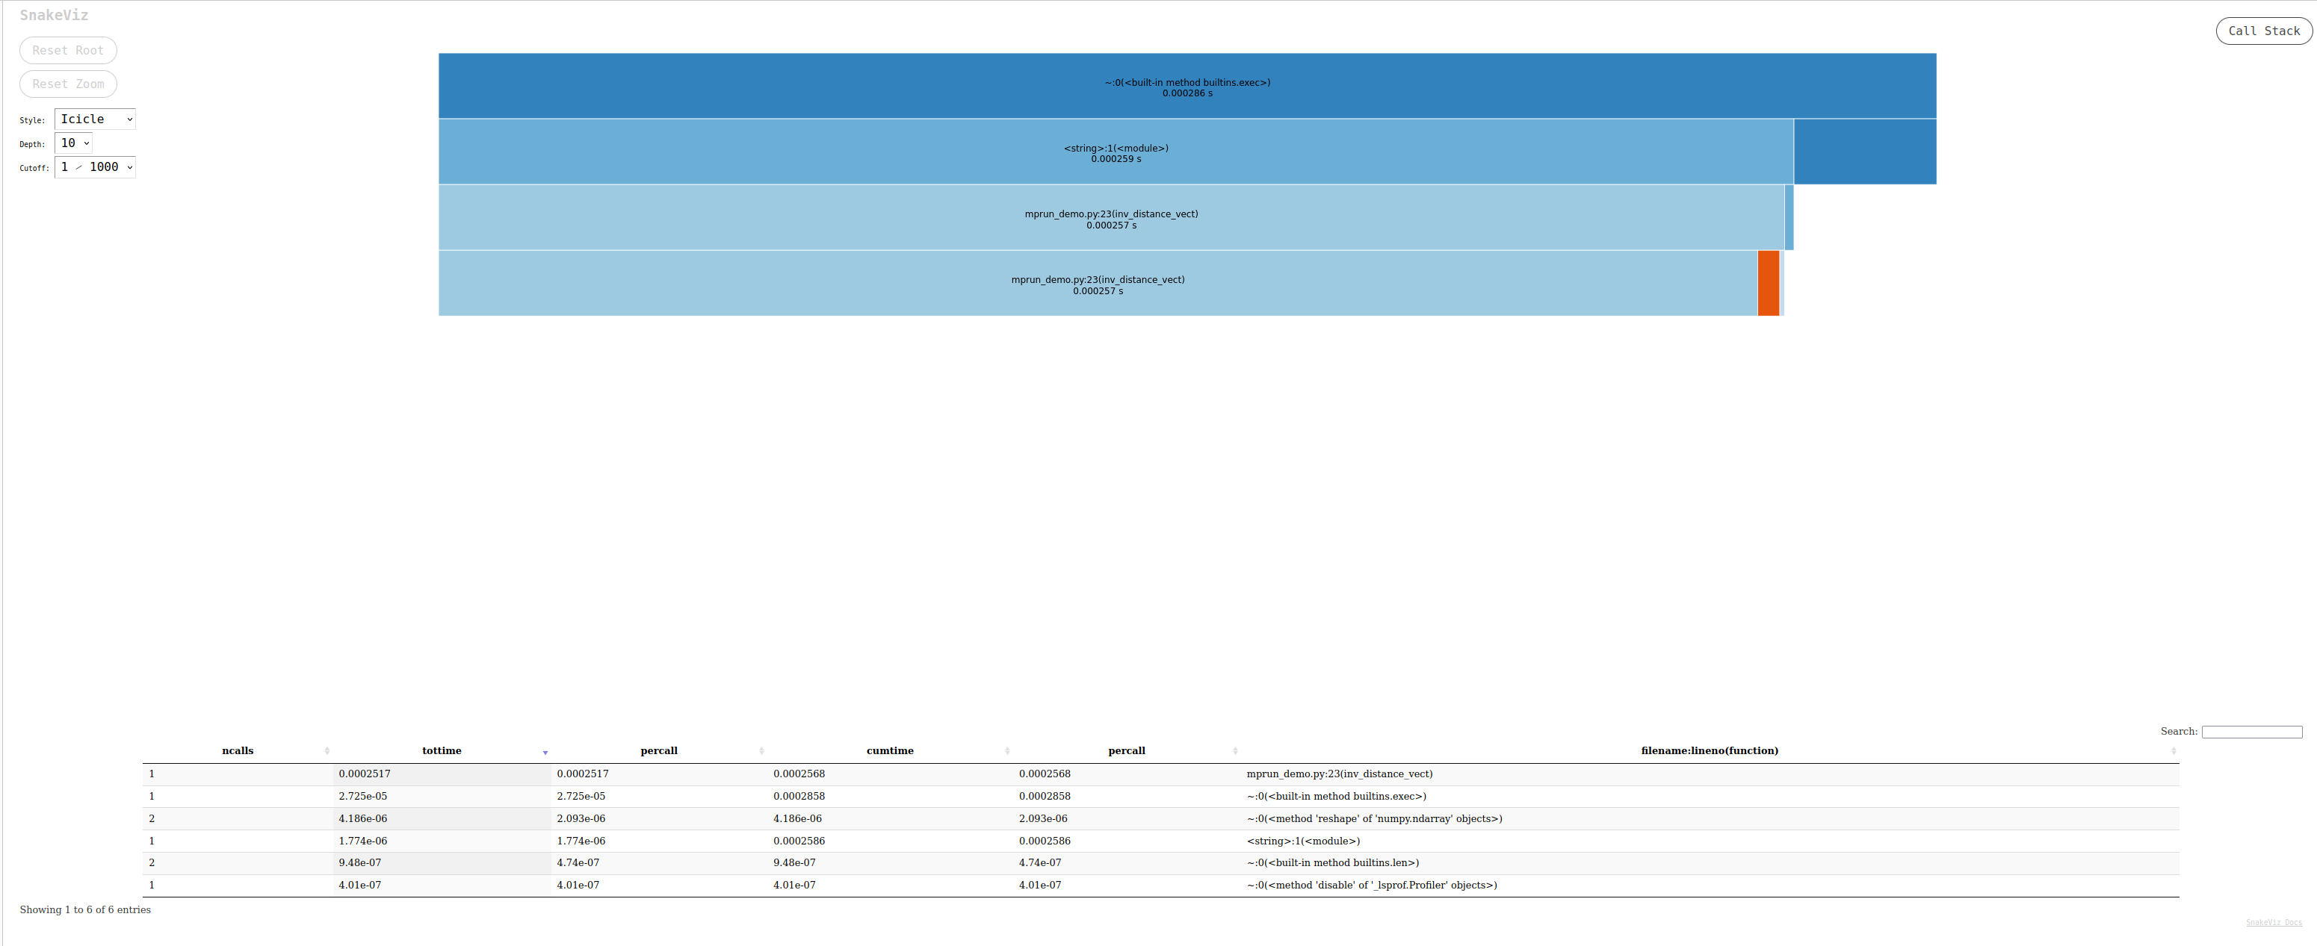The height and width of the screenshot is (946, 2317).
Task: Open the SnakeViz Docs link
Action: tap(2273, 923)
